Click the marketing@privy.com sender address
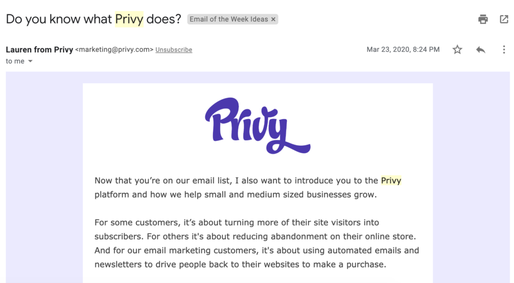514x283 pixels. click(x=114, y=50)
